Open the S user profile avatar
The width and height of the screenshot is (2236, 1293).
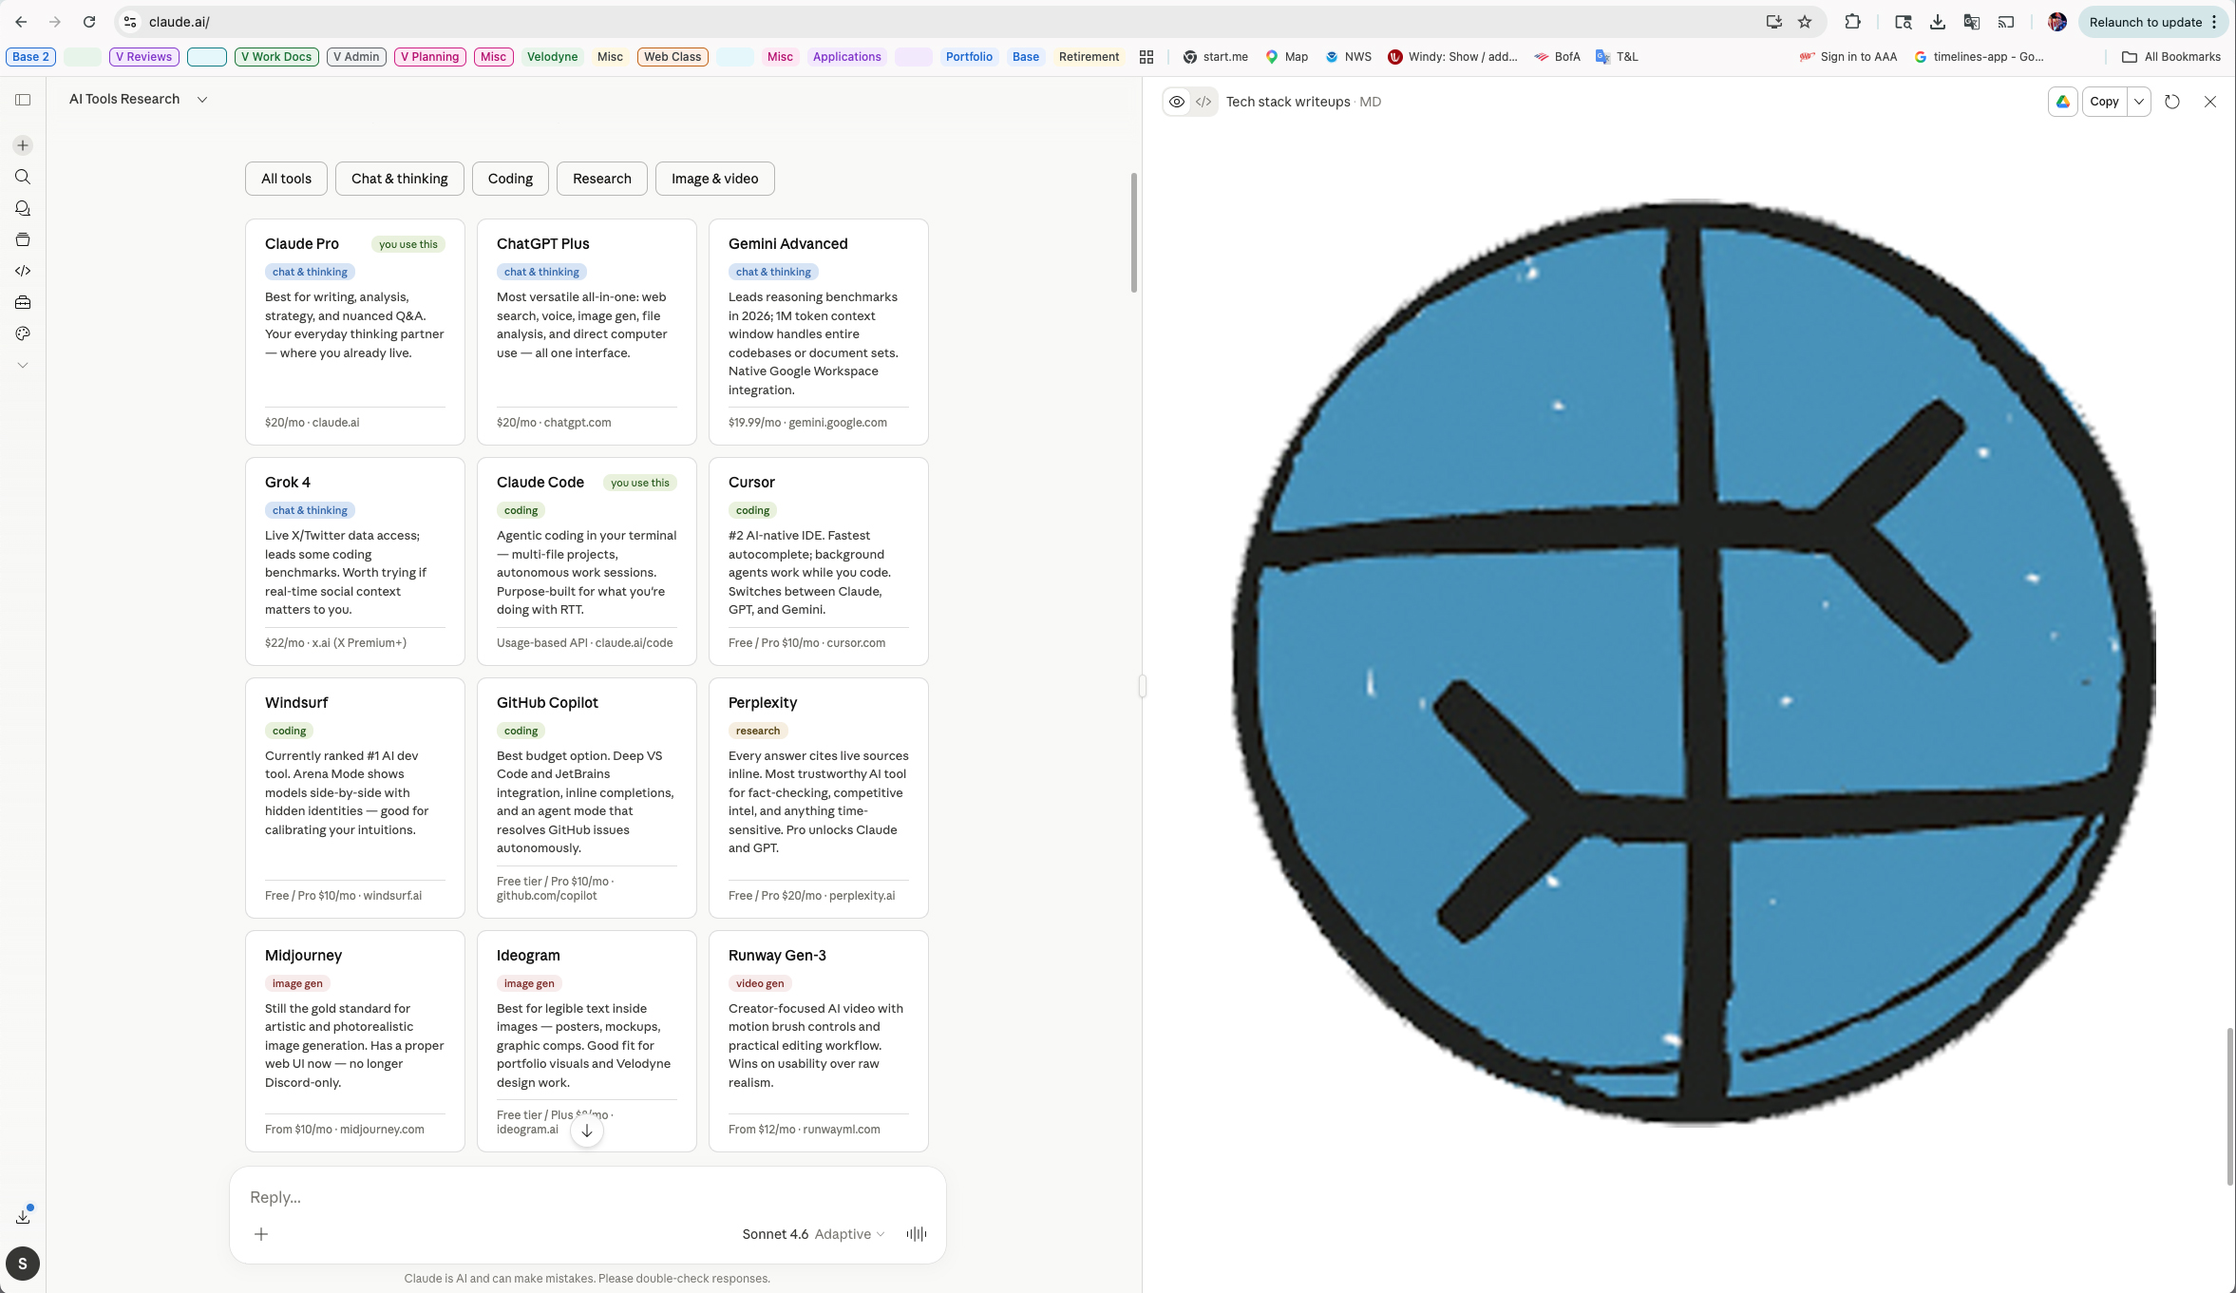click(23, 1264)
